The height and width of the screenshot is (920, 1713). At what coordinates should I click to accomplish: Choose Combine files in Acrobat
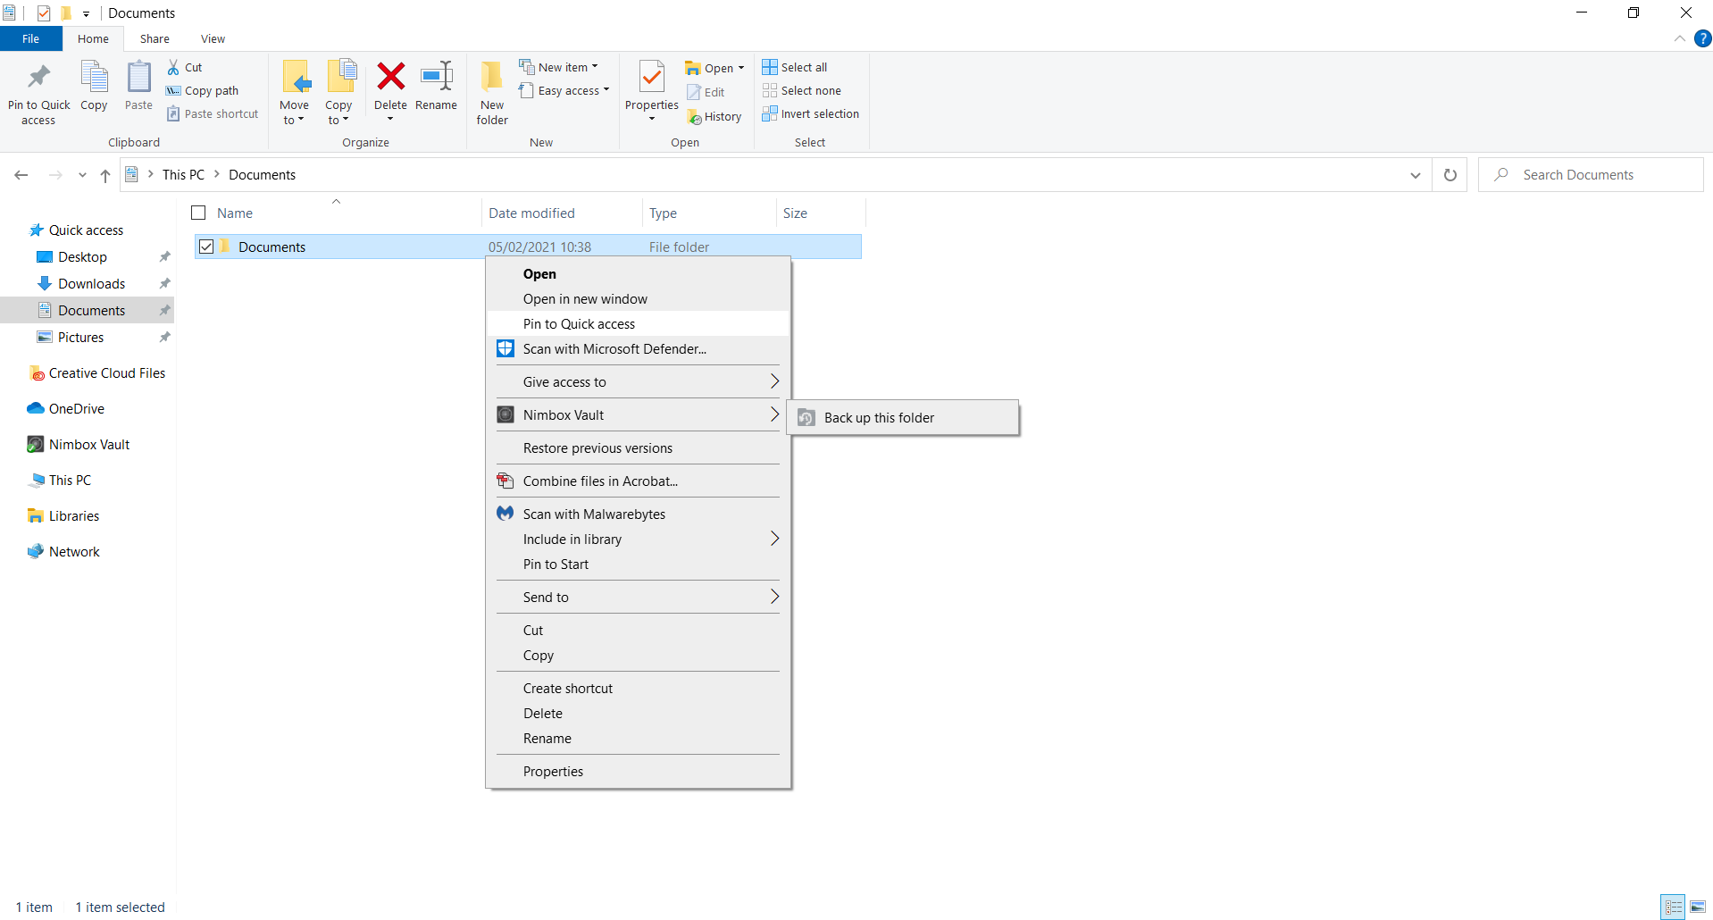(639, 481)
